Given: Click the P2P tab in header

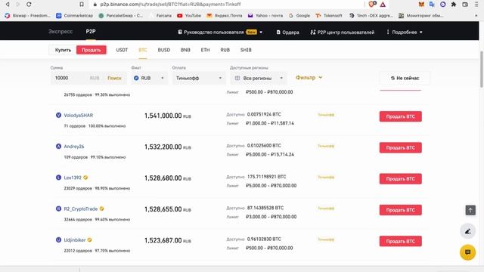Looking at the screenshot, I should click(91, 32).
